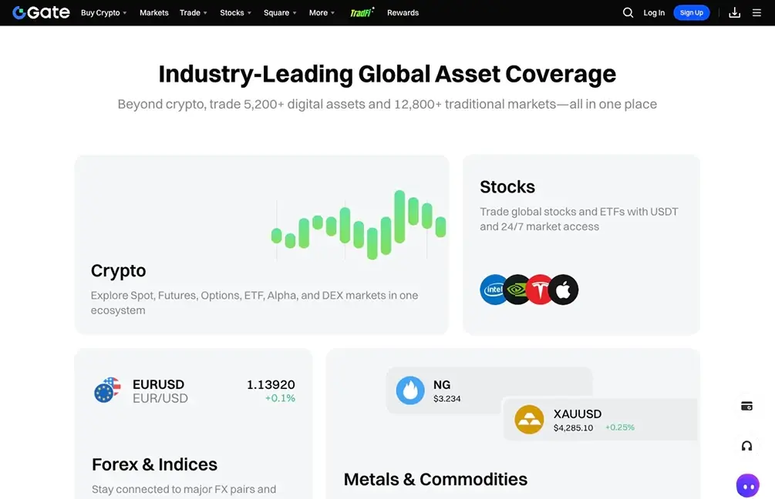The height and width of the screenshot is (499, 775).
Task: Click the XAUUSD gold bars icon
Action: (529, 420)
